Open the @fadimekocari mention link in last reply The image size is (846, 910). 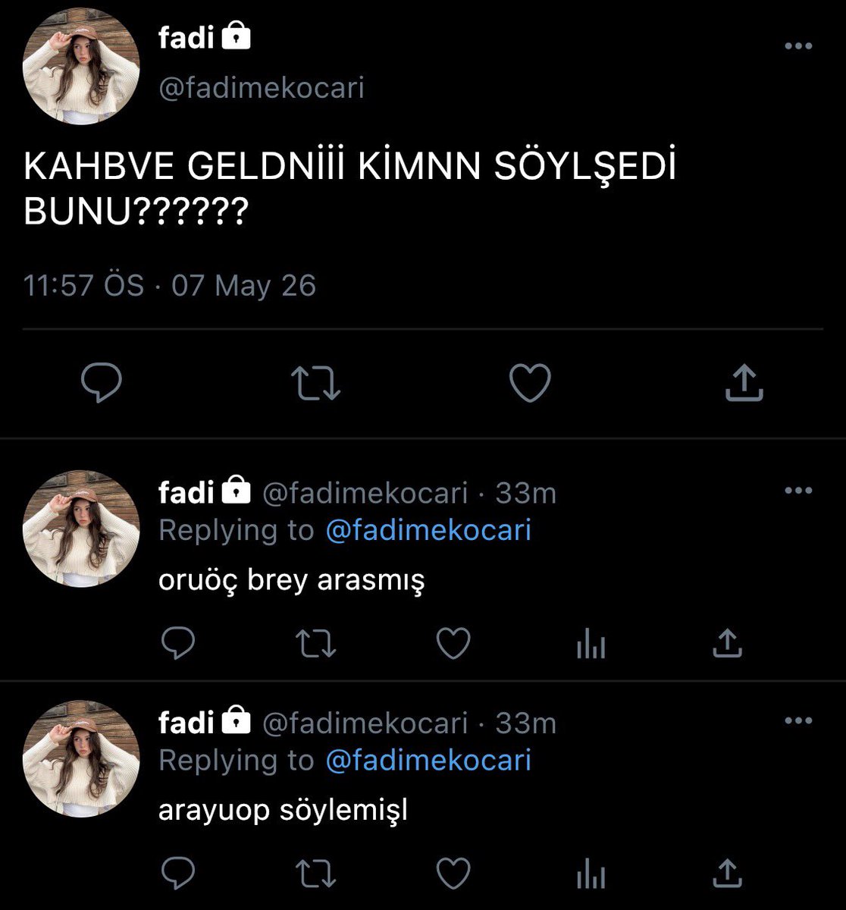coord(428,760)
